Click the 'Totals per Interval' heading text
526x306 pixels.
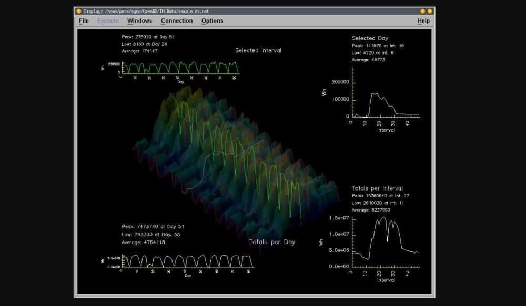pyautogui.click(x=377, y=188)
